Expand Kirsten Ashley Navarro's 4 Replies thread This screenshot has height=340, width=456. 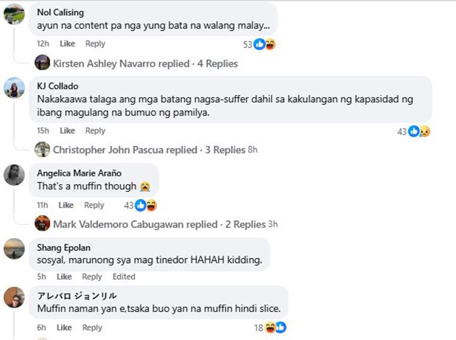pos(145,63)
